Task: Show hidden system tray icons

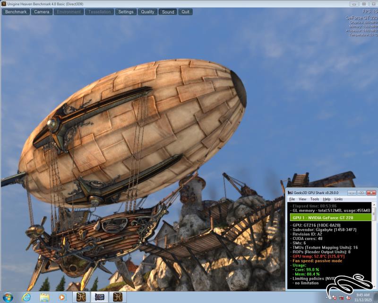Action: pos(327,297)
